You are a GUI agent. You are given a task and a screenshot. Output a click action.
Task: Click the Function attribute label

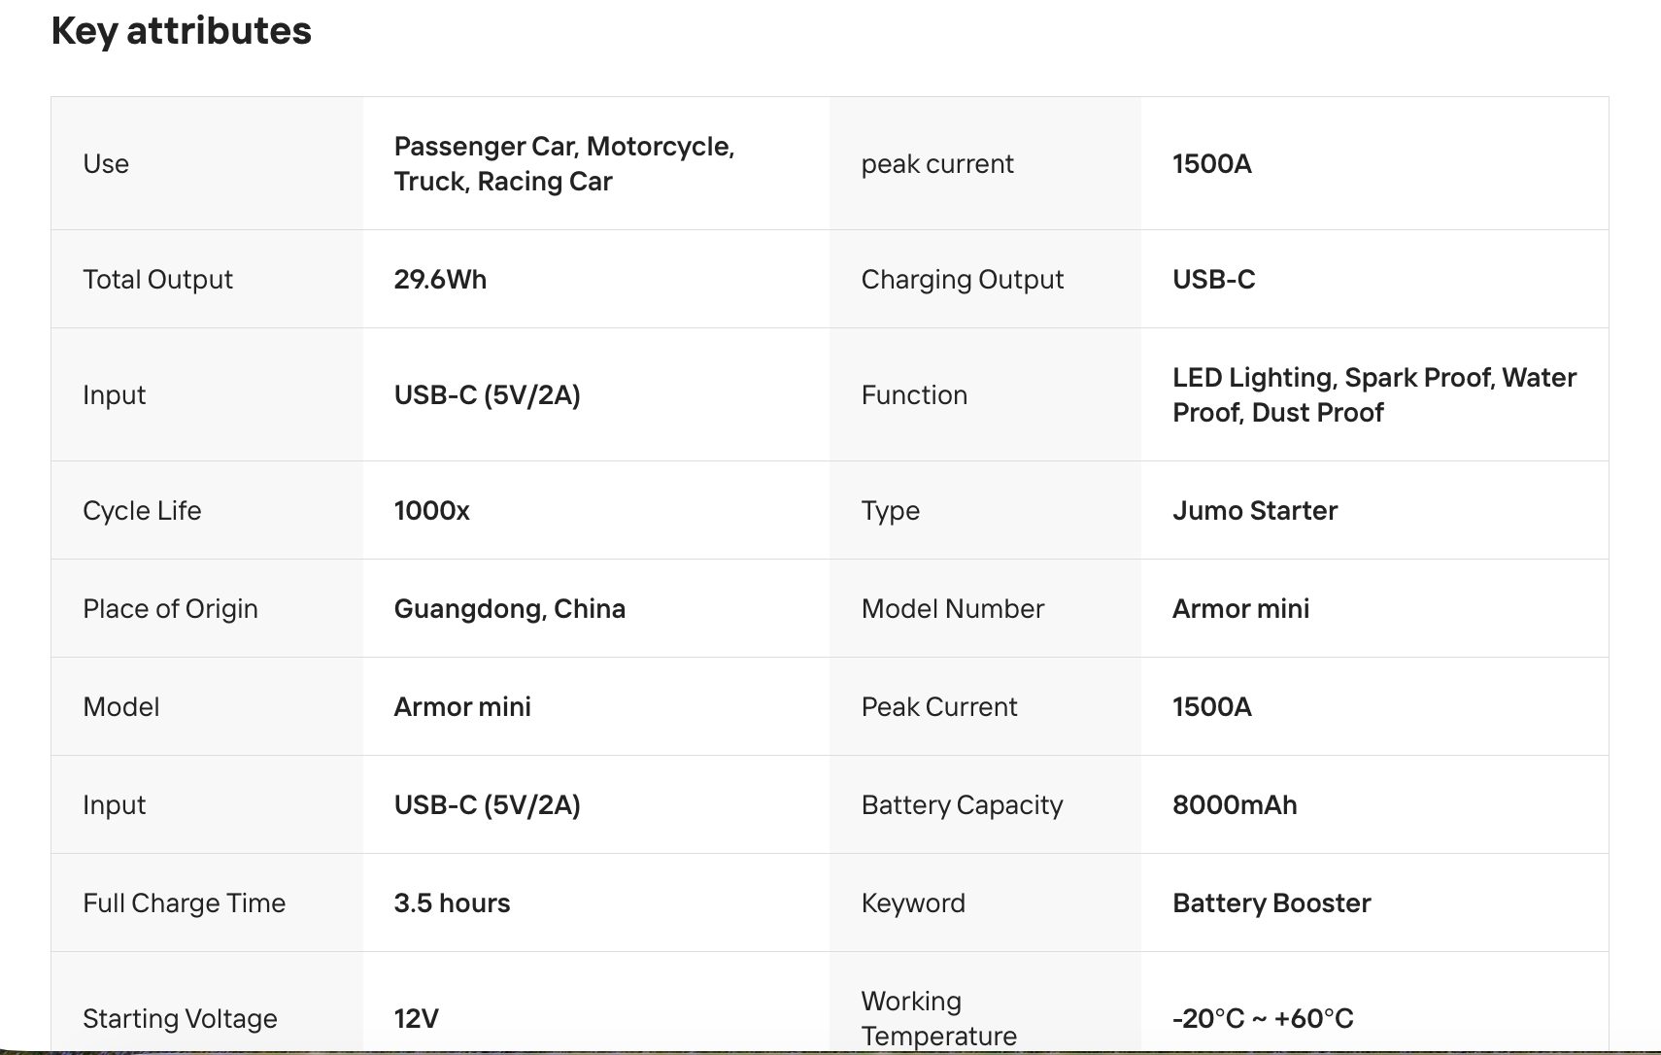click(x=914, y=395)
